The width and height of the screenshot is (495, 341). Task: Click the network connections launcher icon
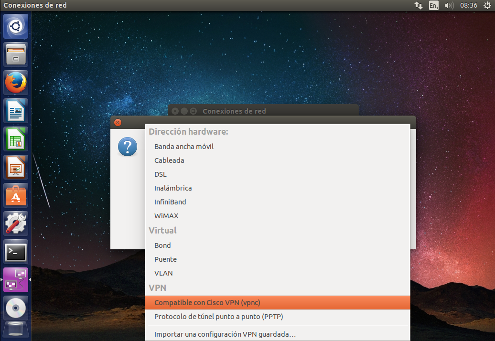tap(16, 280)
